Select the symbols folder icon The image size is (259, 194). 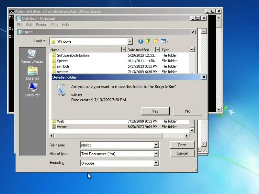[54, 66]
